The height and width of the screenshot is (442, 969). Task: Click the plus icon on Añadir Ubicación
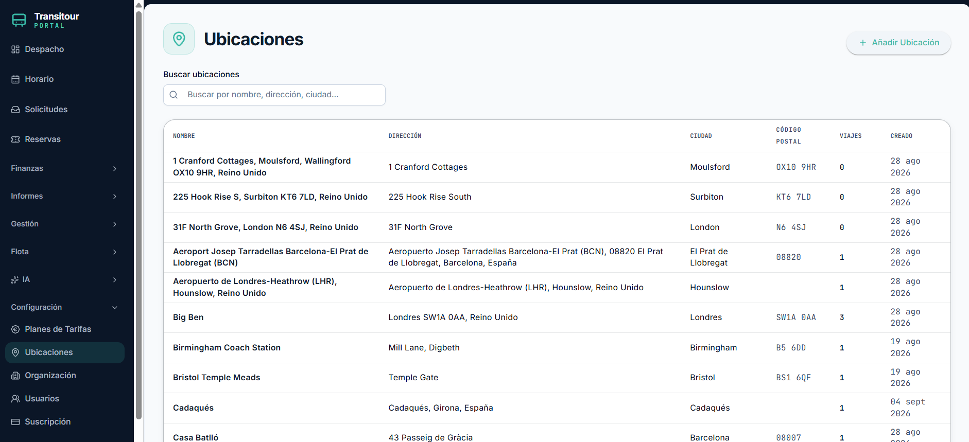863,43
